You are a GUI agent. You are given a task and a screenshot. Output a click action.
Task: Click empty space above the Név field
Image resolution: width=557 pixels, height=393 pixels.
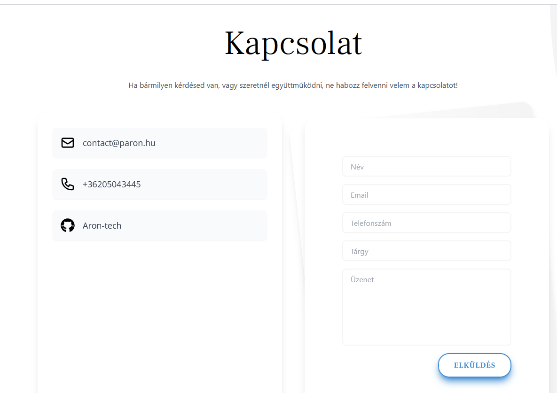pos(427,138)
